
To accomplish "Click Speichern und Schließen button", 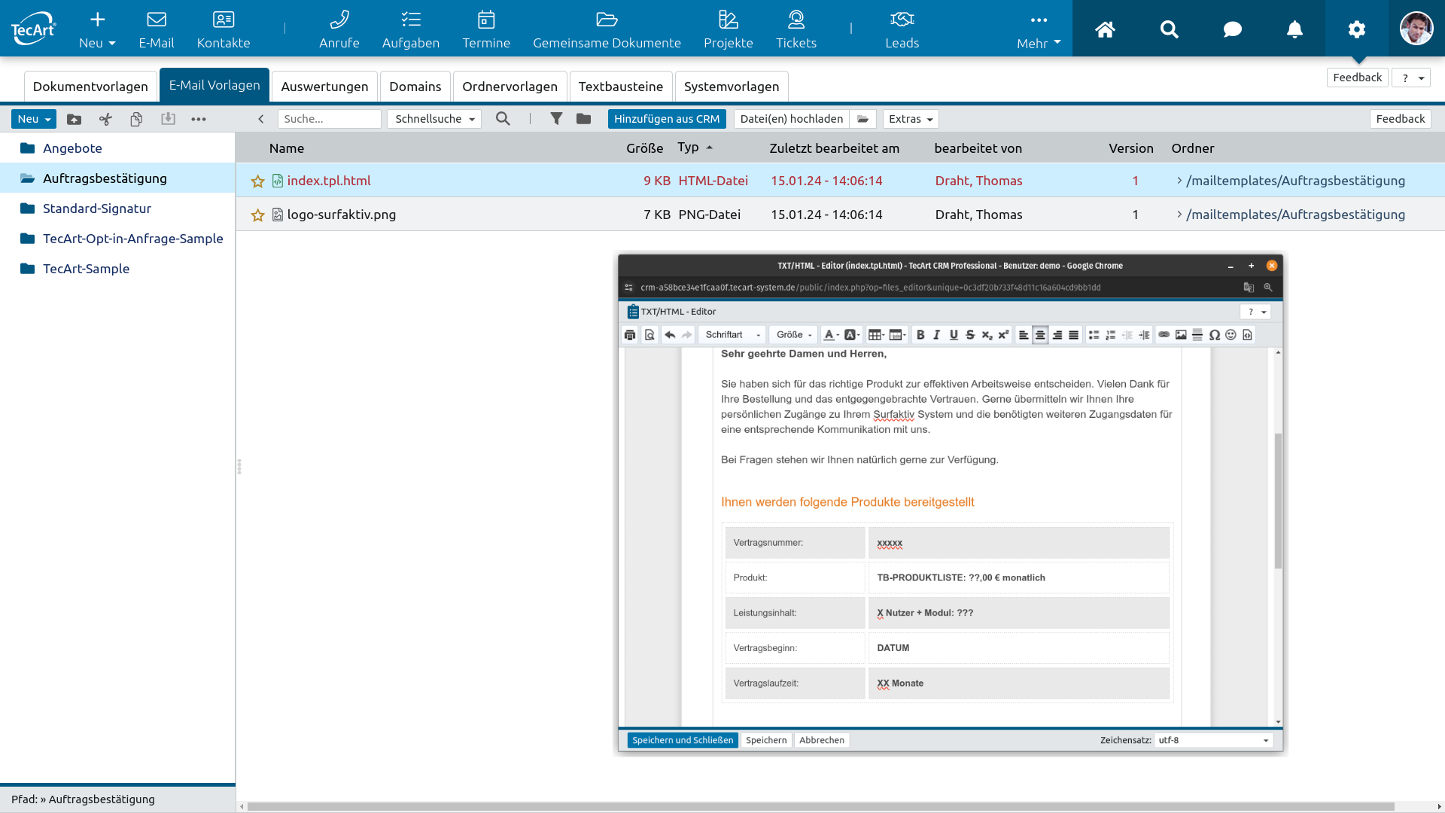I will tap(682, 740).
